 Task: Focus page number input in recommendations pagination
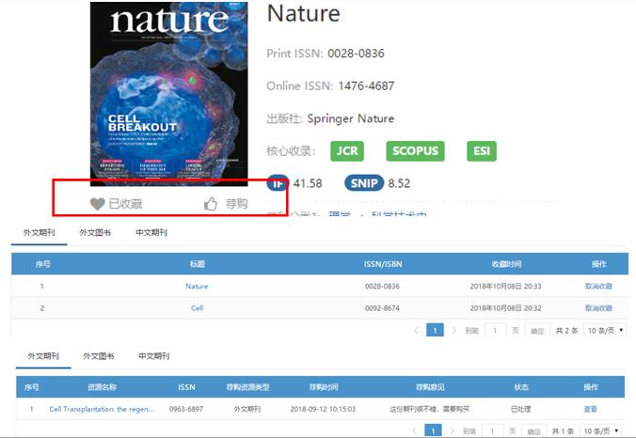point(493,430)
